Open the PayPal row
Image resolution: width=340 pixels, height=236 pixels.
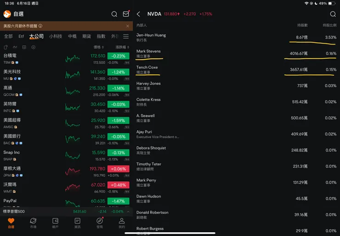click(66, 202)
